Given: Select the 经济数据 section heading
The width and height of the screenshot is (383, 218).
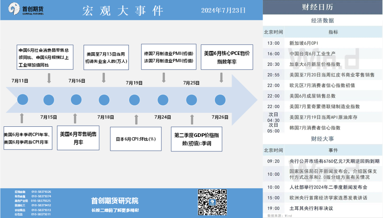Looking at the screenshot, I should click(x=322, y=21).
